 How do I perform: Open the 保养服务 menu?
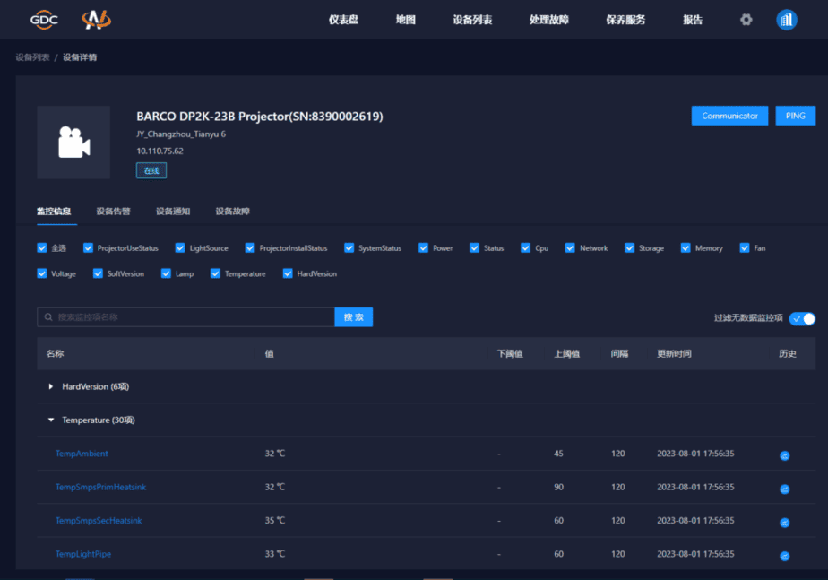625,20
